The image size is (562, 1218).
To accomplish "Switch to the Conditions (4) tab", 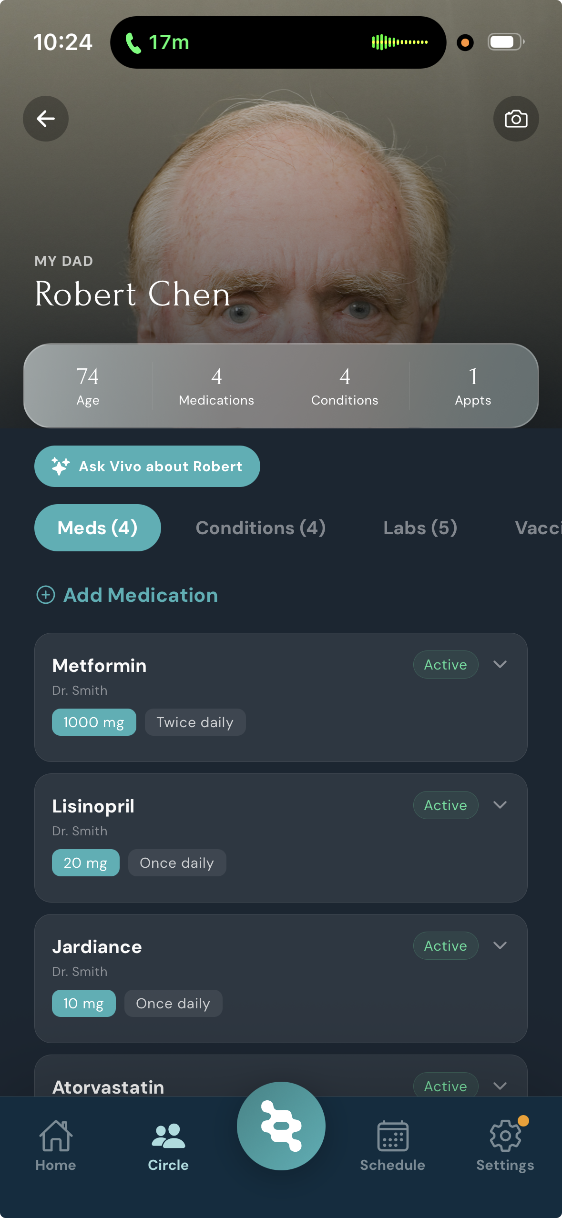I will coord(260,528).
